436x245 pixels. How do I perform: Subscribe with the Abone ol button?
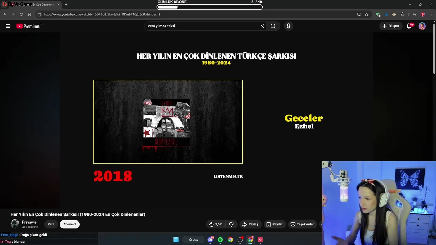[x=69, y=224]
